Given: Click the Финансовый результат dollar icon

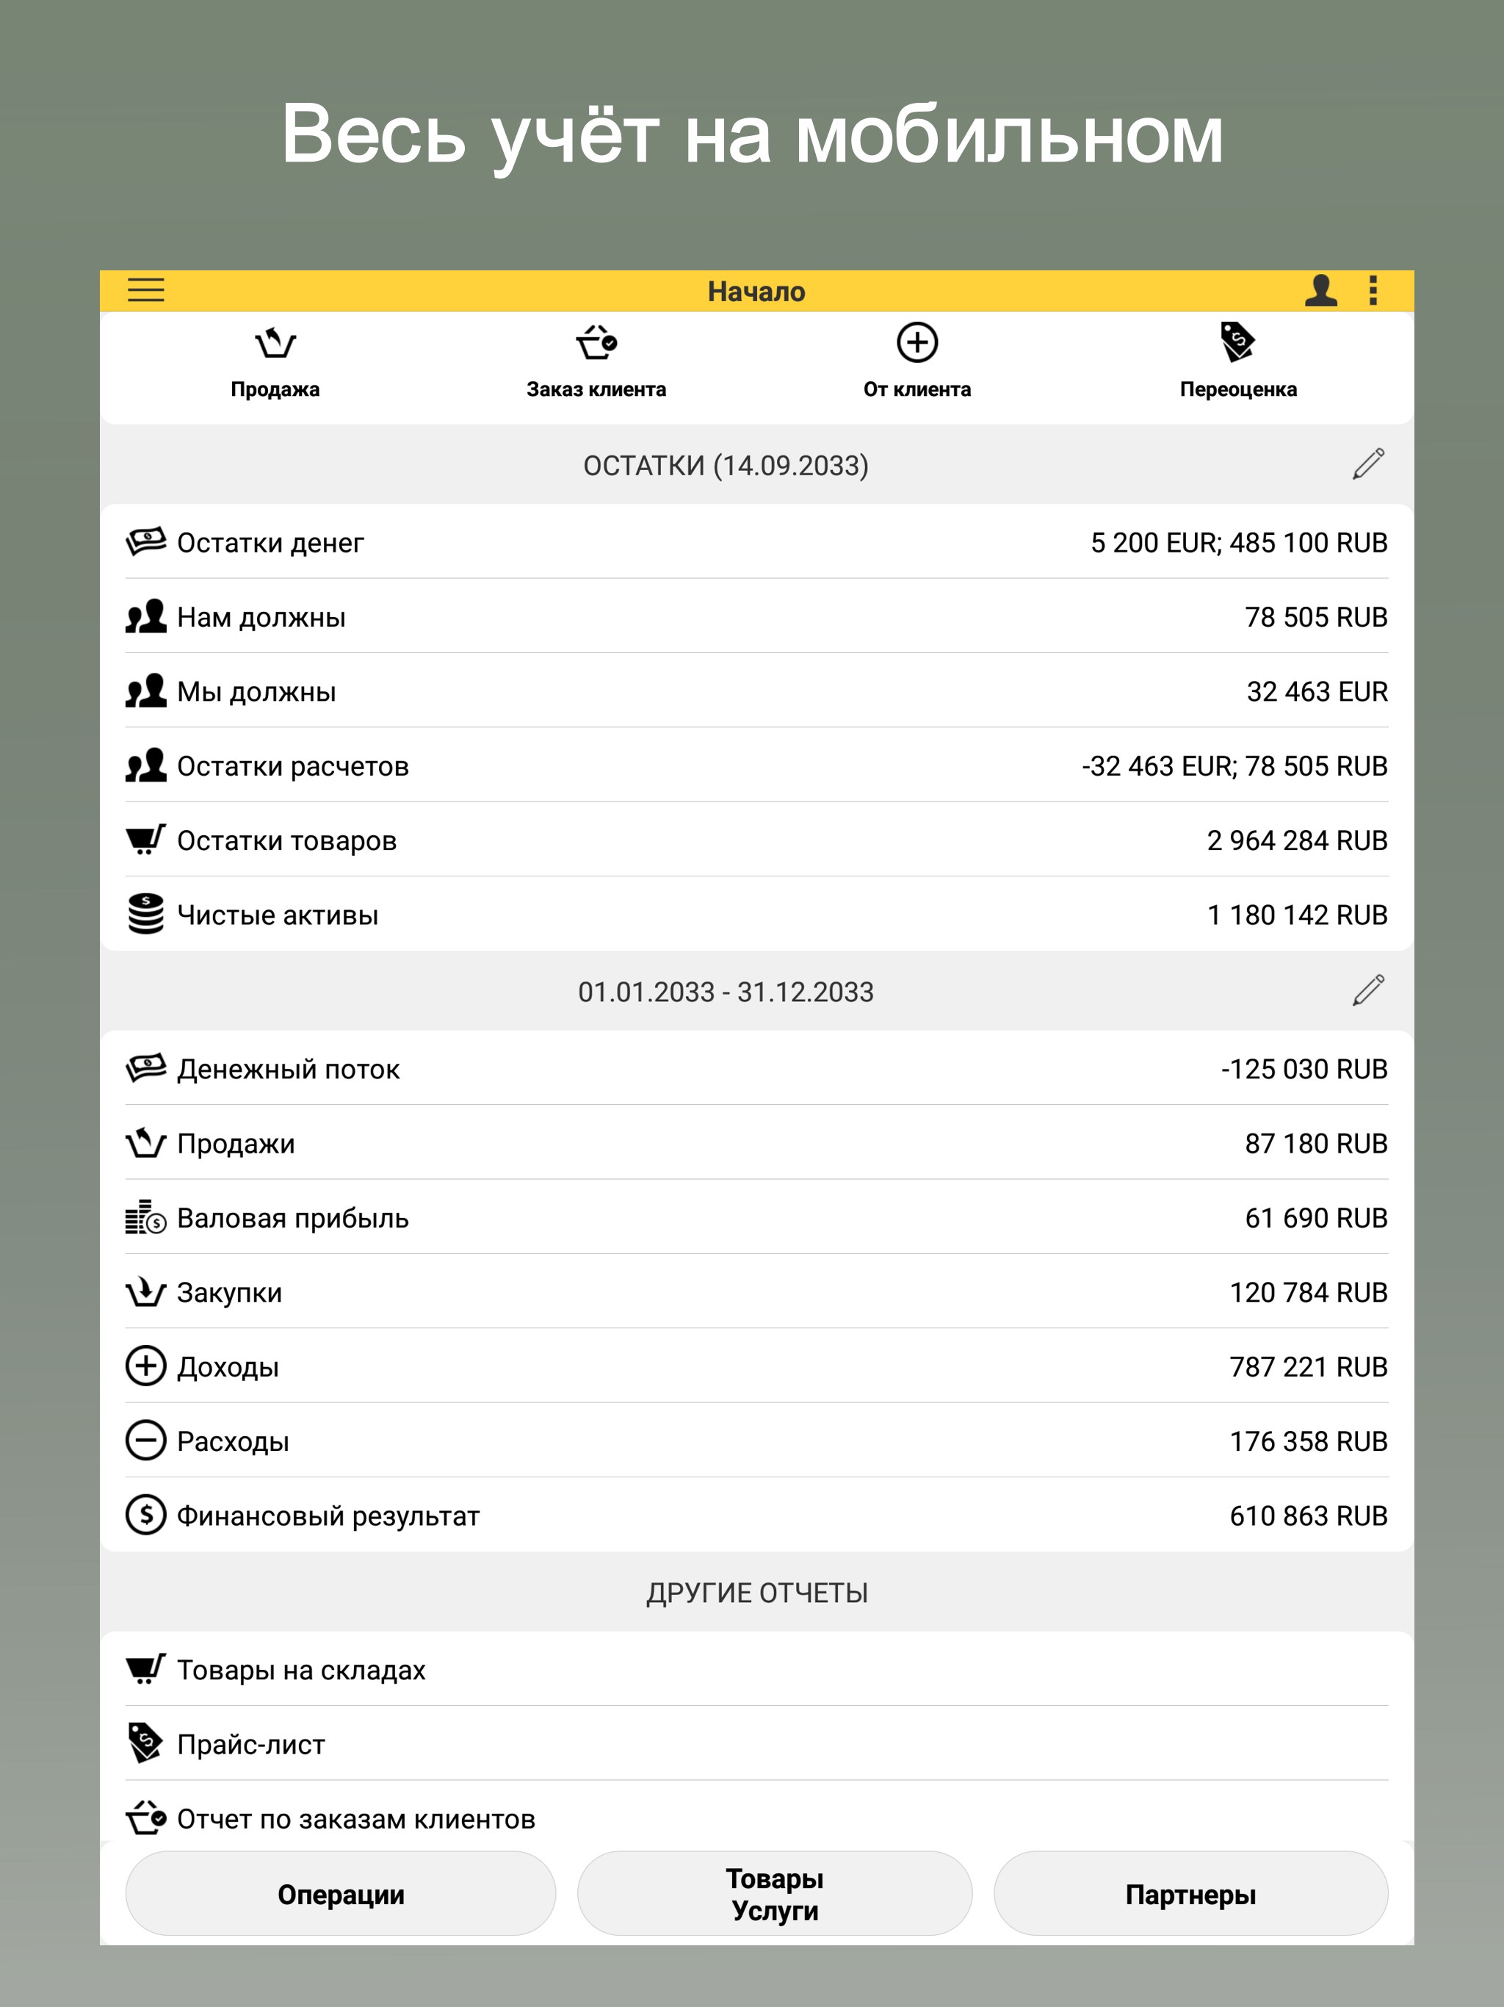Looking at the screenshot, I should tap(146, 1514).
